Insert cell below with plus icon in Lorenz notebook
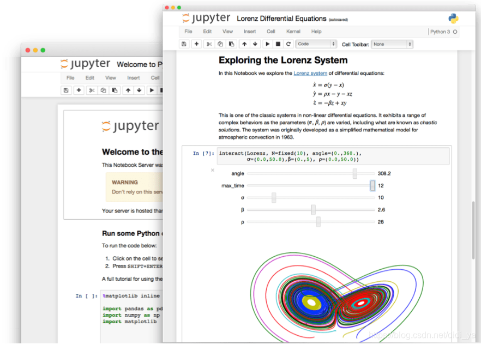 pyautogui.click(x=197, y=44)
